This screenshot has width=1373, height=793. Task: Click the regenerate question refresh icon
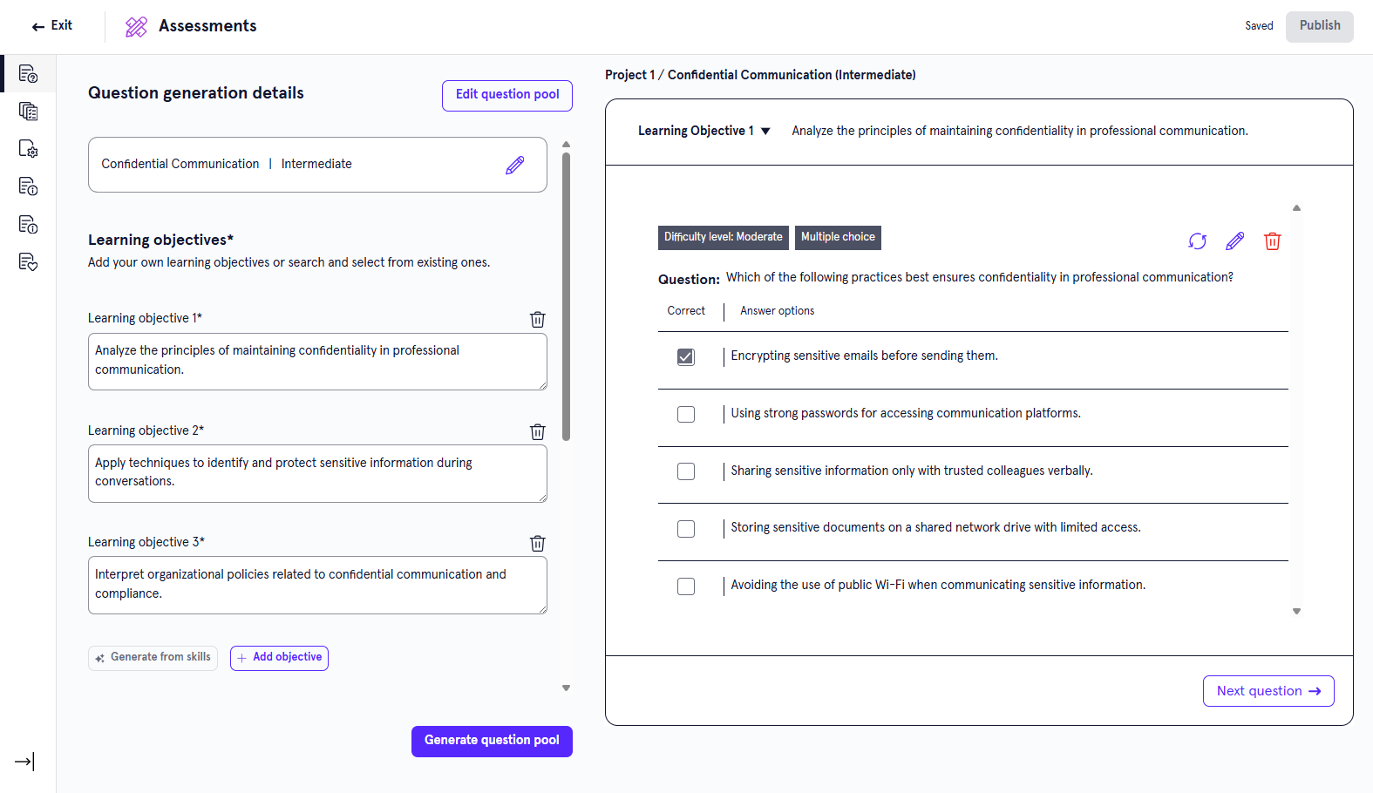pyautogui.click(x=1197, y=241)
